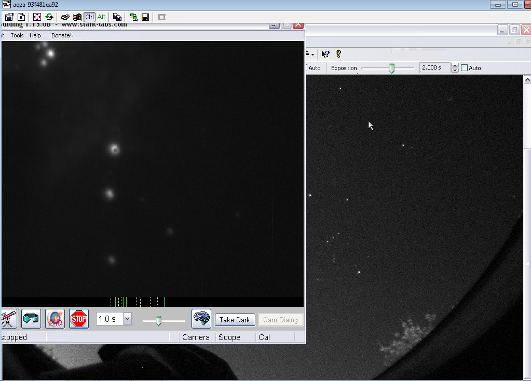Click Scope status bar entry
The image size is (531, 381).
coord(229,337)
